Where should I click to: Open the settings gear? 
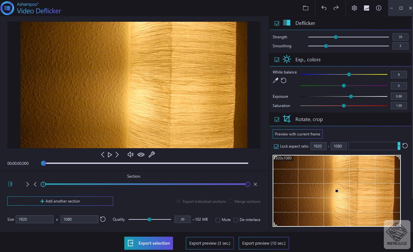354,8
